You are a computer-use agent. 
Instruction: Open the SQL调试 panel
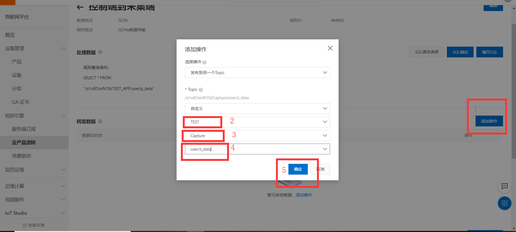click(460, 52)
